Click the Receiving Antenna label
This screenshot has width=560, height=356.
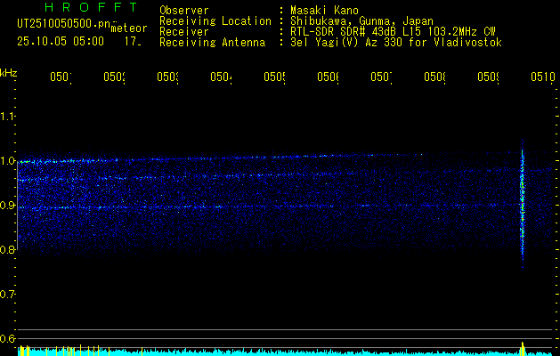point(212,43)
